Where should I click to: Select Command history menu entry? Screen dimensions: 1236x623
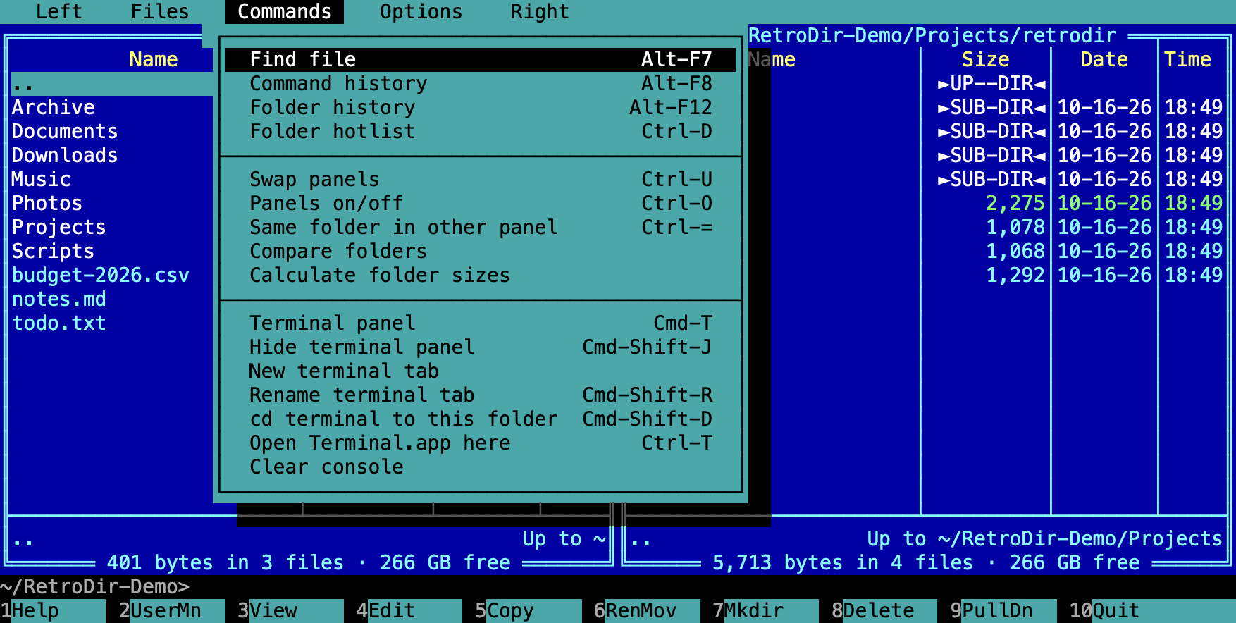(x=481, y=84)
